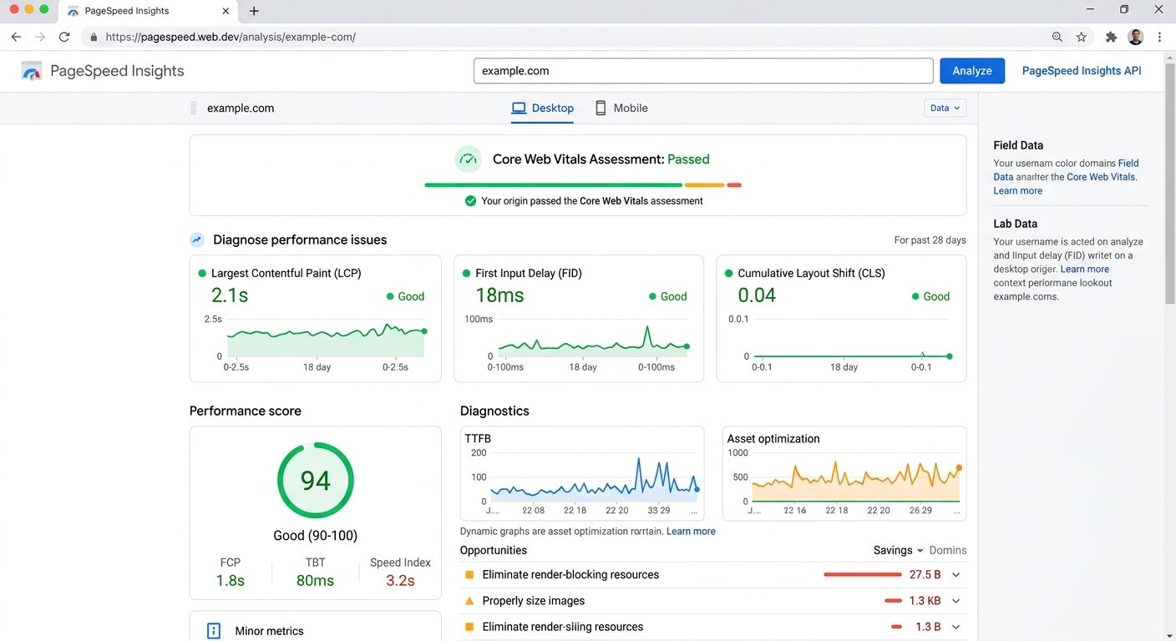Click the Analyze button

[972, 71]
